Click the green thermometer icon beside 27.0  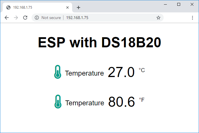58,72
